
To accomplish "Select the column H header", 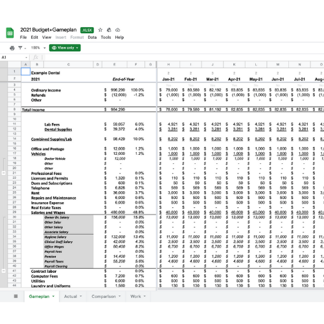I will (x=168, y=64).
